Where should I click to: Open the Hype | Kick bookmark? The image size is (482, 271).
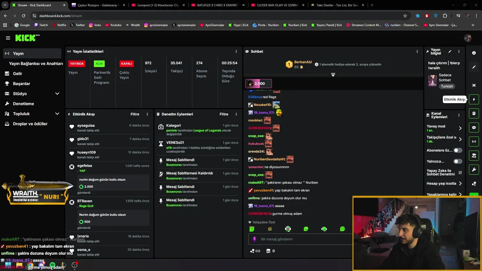[x=238, y=25]
